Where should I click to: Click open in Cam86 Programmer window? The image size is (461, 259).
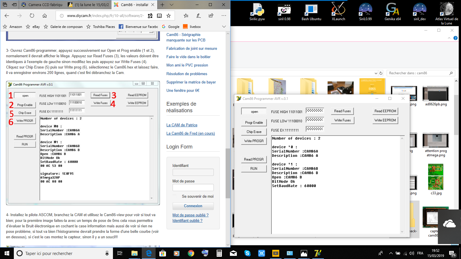[x=254, y=111]
